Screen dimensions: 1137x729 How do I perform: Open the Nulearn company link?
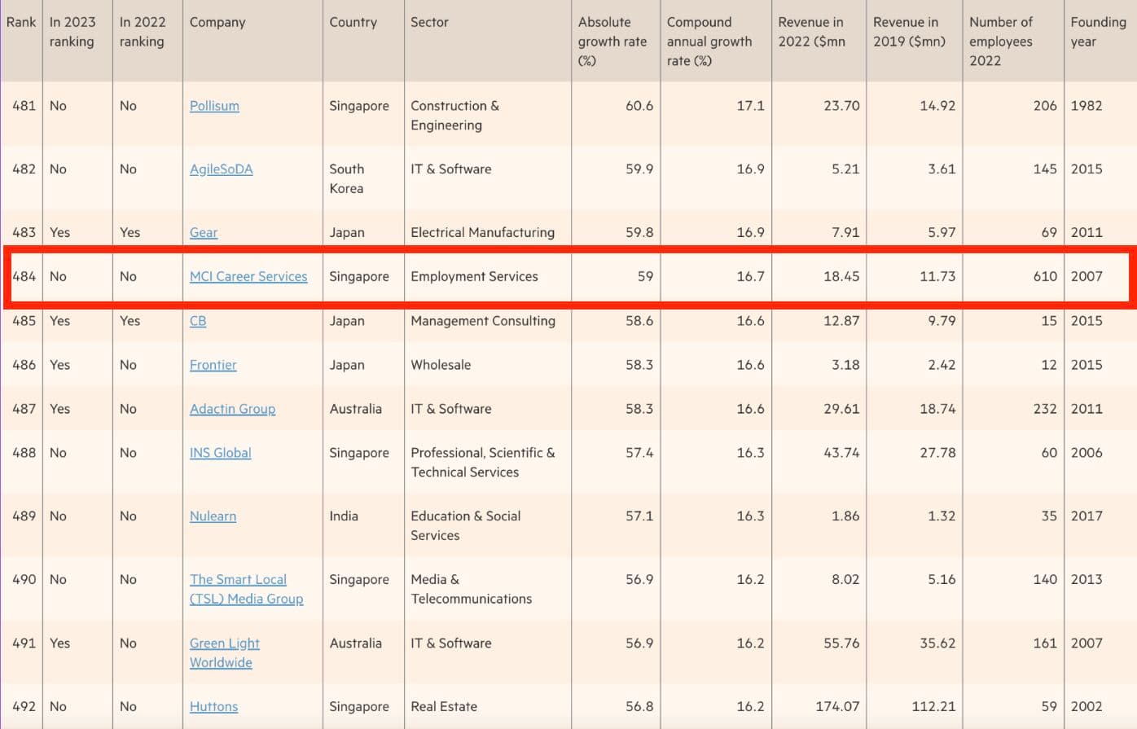tap(213, 516)
